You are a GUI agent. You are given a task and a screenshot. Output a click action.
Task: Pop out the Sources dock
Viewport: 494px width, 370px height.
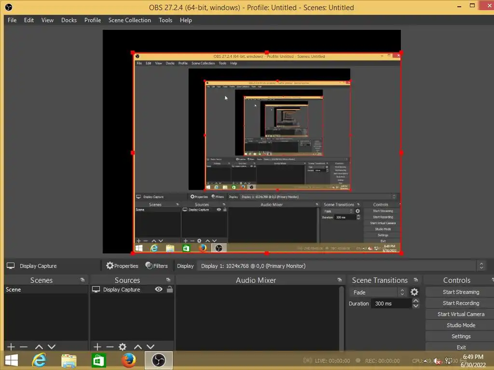(168, 280)
